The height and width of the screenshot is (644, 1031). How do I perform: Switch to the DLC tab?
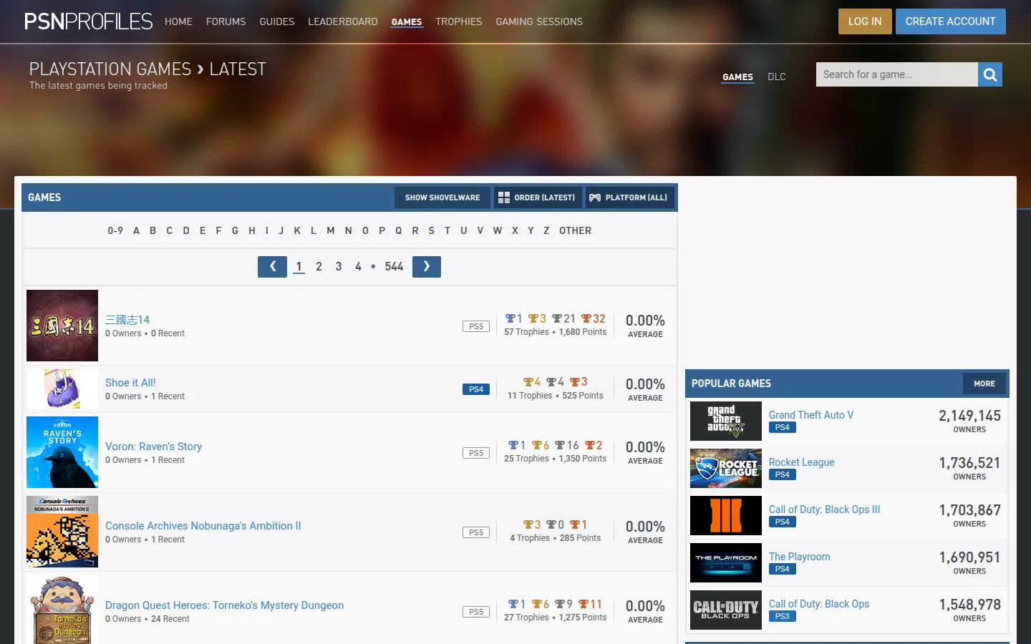[x=777, y=77]
